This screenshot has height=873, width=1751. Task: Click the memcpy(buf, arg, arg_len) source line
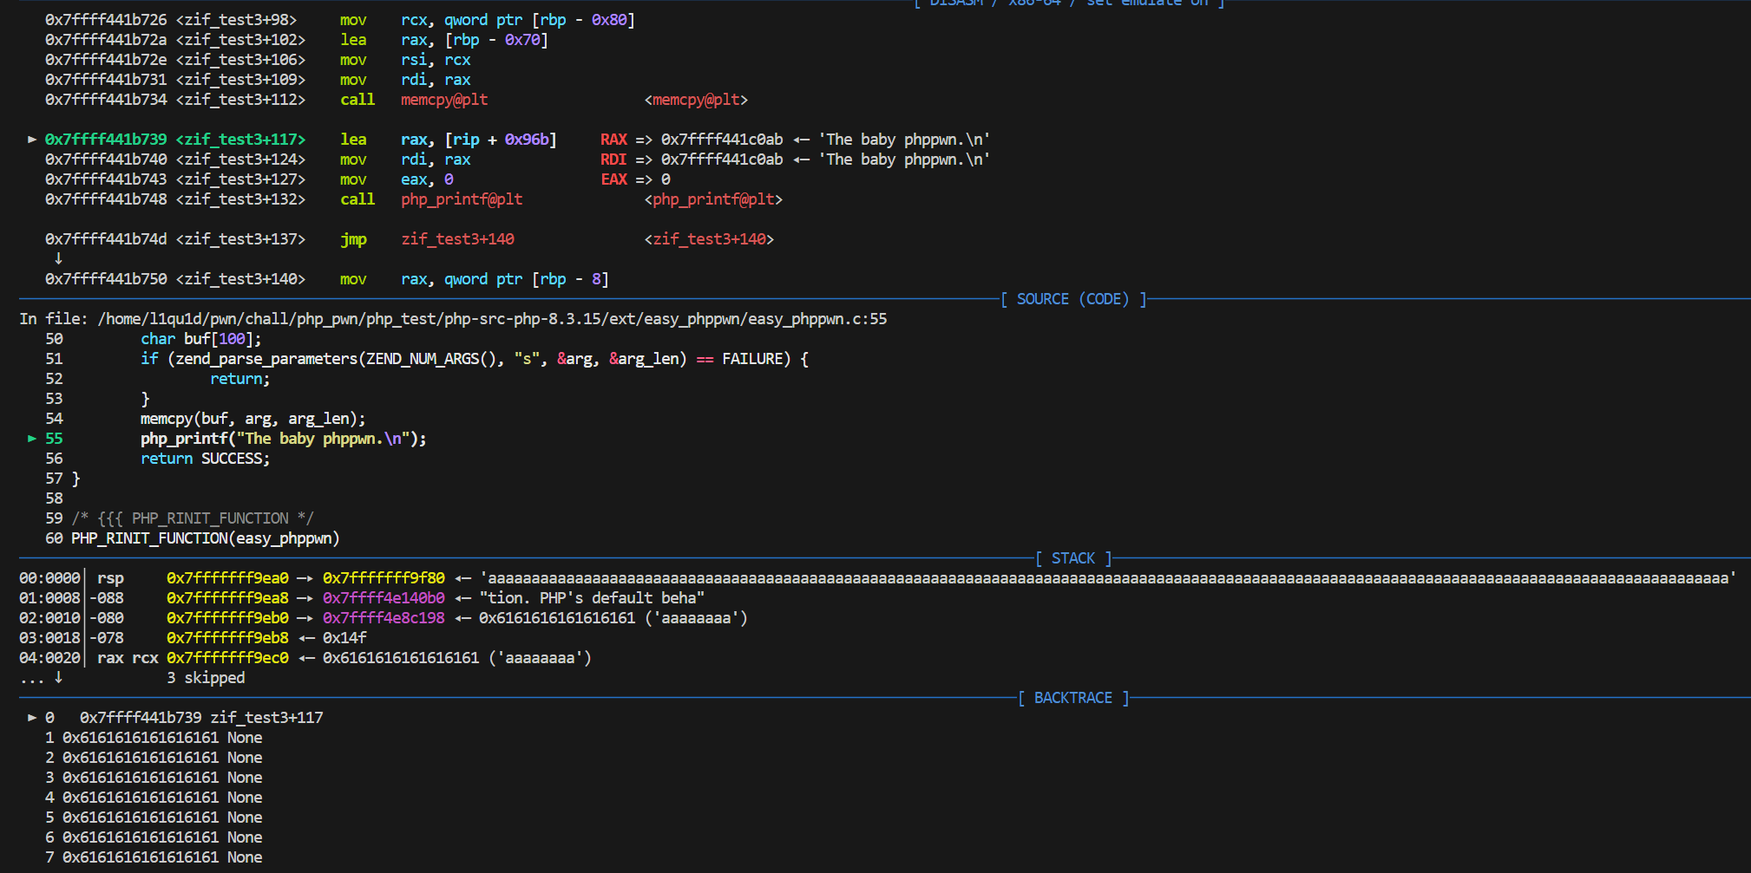pyautogui.click(x=252, y=419)
